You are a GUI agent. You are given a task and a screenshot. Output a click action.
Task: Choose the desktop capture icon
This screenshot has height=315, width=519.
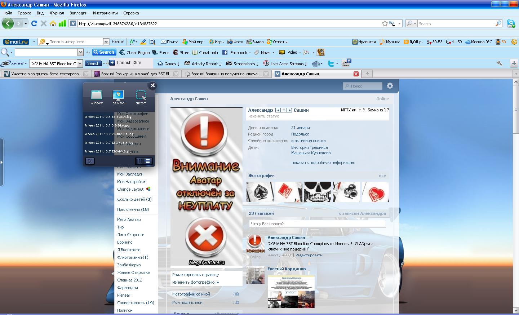click(x=118, y=95)
